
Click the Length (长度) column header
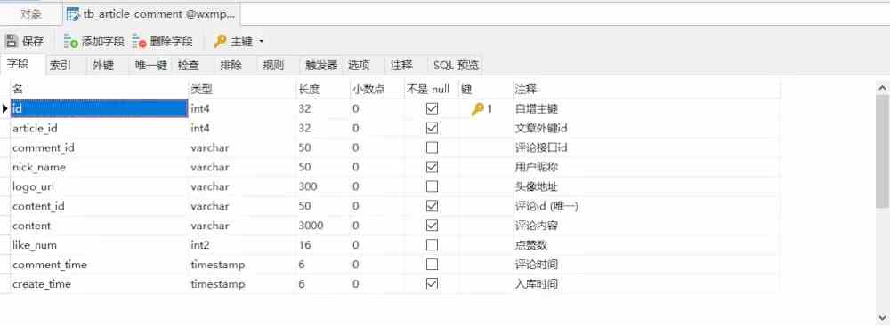coord(323,89)
